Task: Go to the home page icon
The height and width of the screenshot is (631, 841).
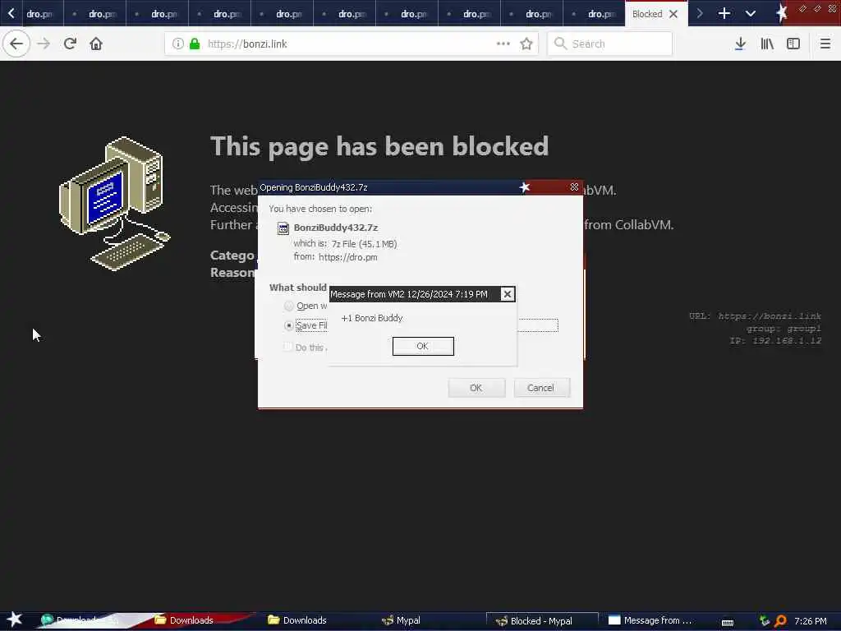Action: click(x=96, y=44)
